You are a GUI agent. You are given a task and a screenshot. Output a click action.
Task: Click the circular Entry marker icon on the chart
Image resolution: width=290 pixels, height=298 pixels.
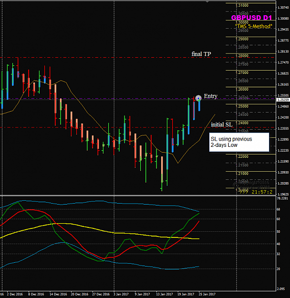click(198, 98)
